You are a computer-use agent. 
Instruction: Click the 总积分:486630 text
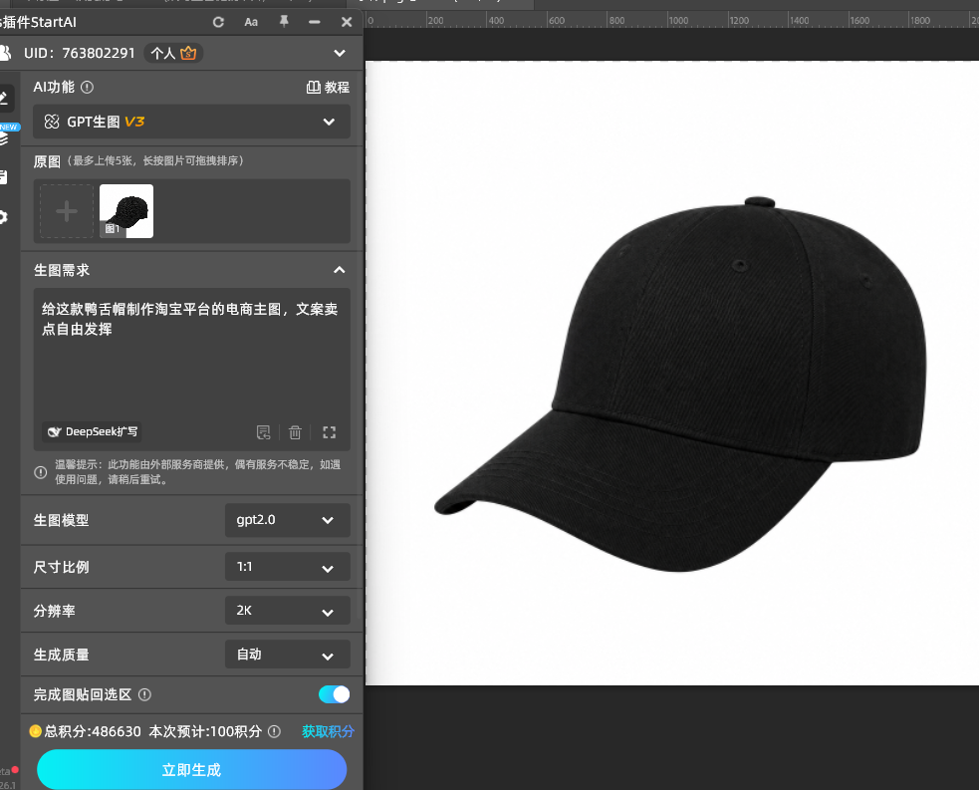pyautogui.click(x=93, y=731)
